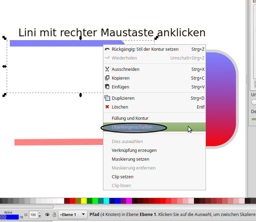Click the bottom-middle scale handle of selection

(x=80, y=95)
